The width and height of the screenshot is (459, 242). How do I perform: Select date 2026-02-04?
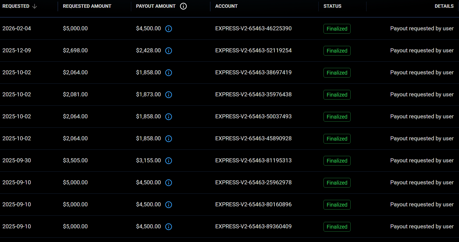point(17,28)
